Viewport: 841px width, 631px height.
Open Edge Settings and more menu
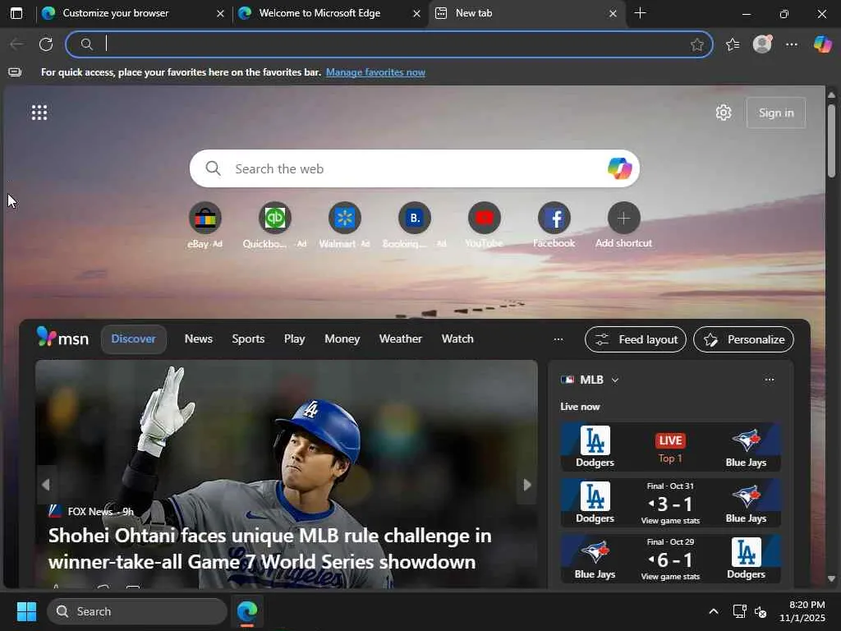tap(792, 44)
